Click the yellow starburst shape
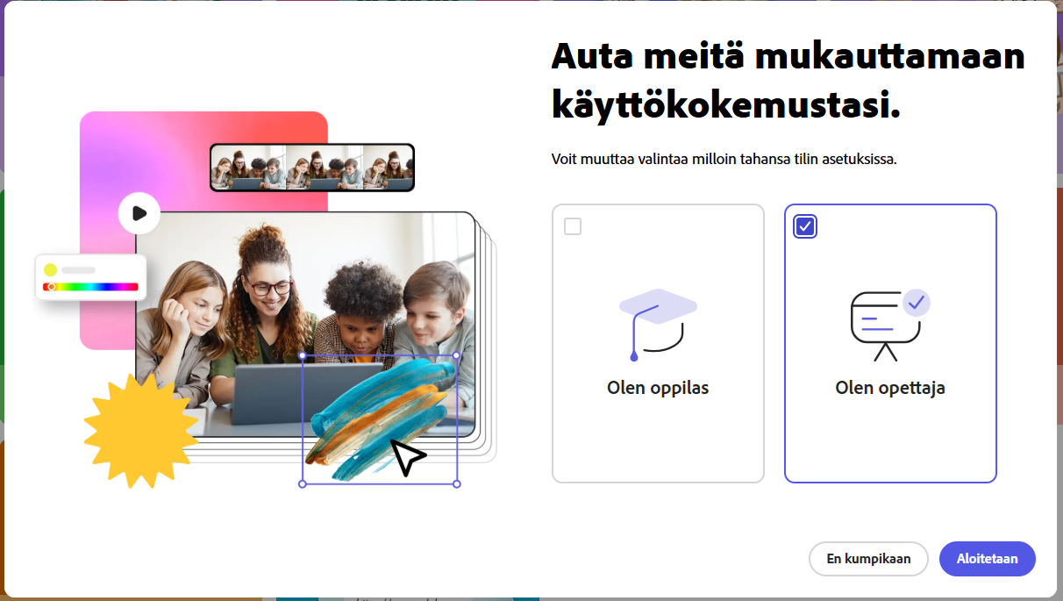The width and height of the screenshot is (1063, 601). (x=141, y=431)
